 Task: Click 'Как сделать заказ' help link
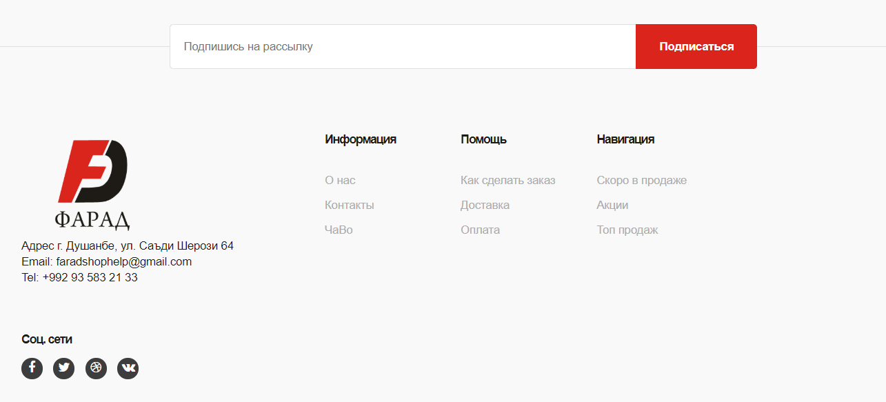click(507, 181)
